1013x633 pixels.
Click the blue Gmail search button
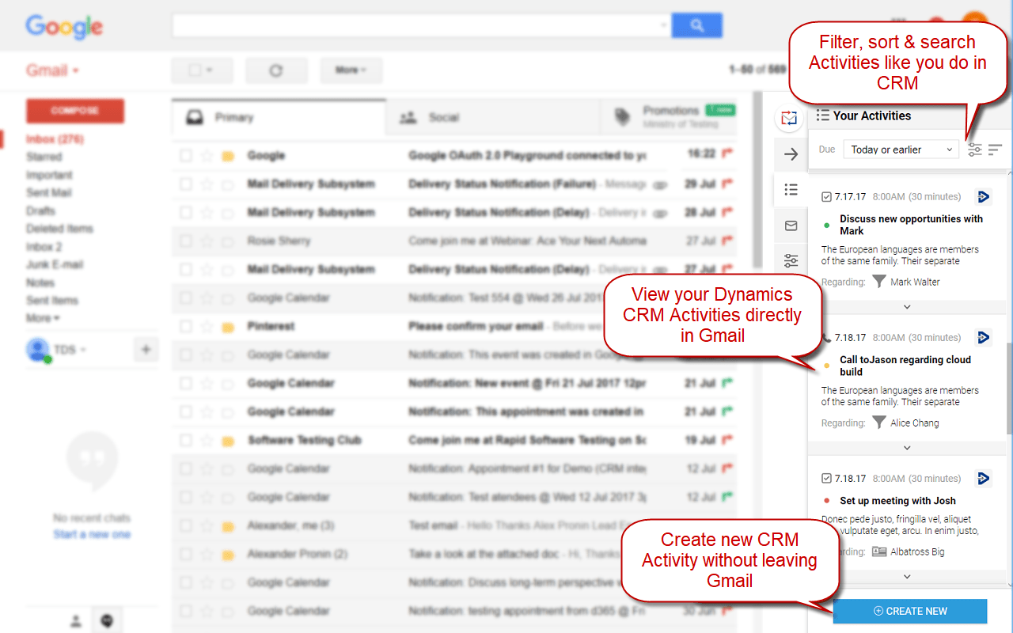696,25
